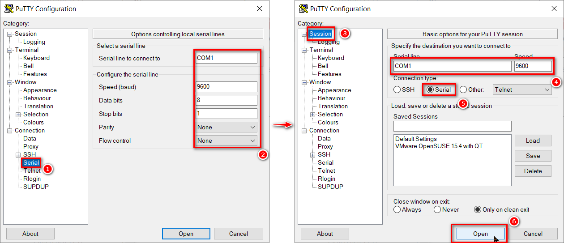564x243 pixels.
Task: Select Proxy in left window tree
Action: coord(31,146)
